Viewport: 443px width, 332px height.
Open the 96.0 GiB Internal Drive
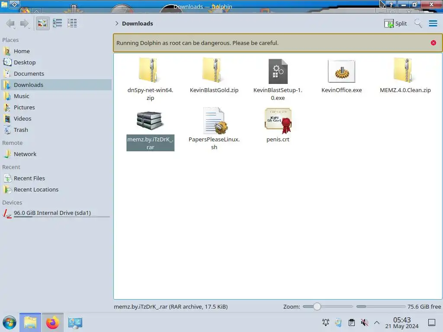[56, 213]
